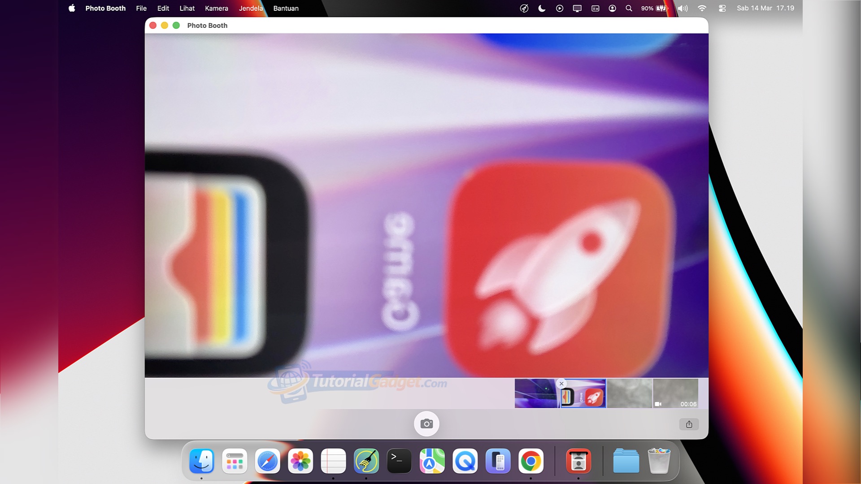861x484 pixels.
Task: Open the volume menu bar control
Action: [683, 8]
